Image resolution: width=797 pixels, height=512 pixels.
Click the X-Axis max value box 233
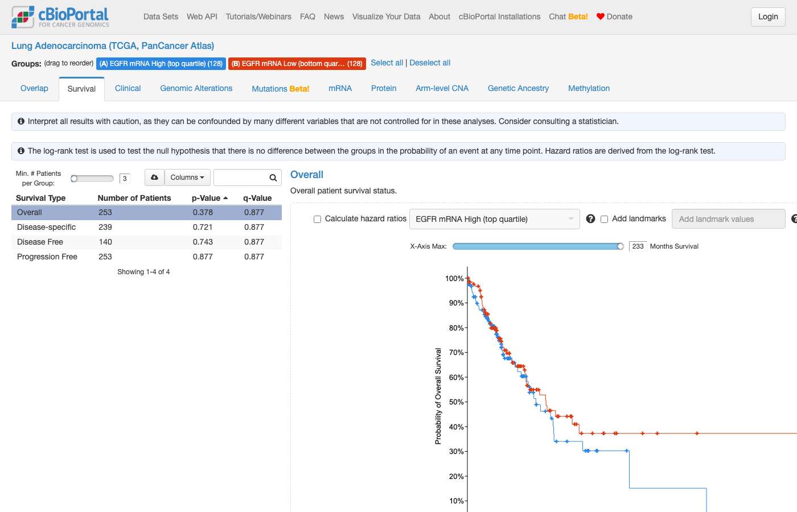click(x=638, y=246)
